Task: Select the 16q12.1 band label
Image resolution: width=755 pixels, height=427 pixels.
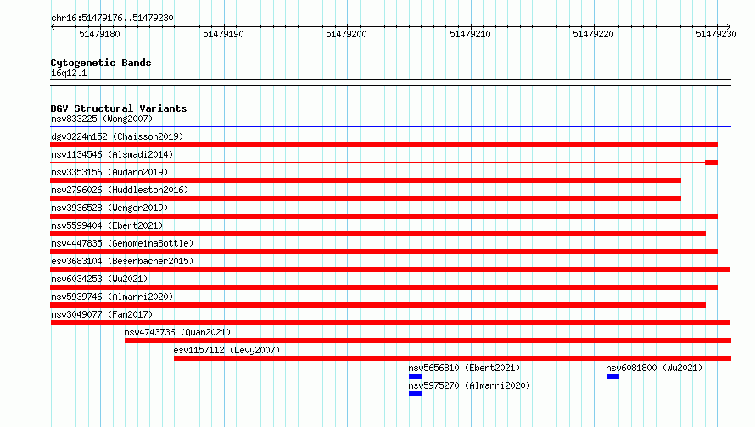Action: (69, 73)
